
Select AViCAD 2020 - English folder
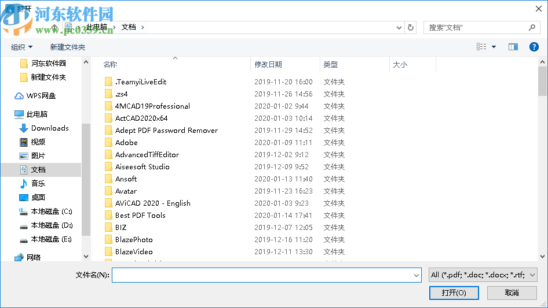pyautogui.click(x=153, y=203)
